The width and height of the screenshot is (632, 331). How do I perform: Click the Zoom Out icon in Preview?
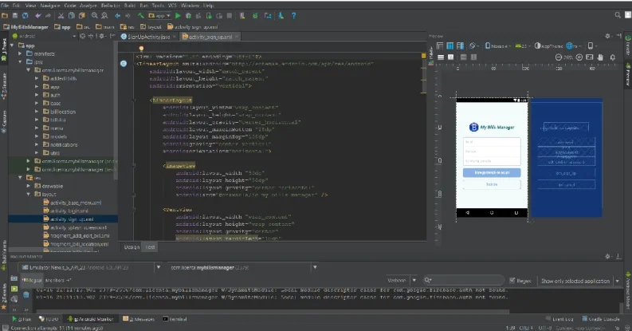pyautogui.click(x=559, y=57)
